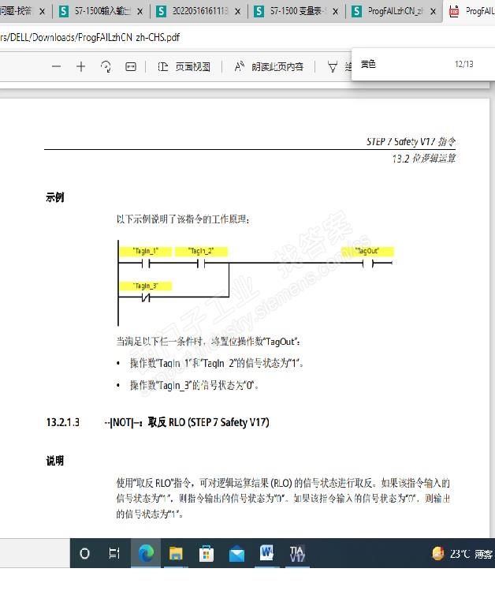Open TIA Portal V17 from taskbar
495x606 pixels.
tap(297, 553)
